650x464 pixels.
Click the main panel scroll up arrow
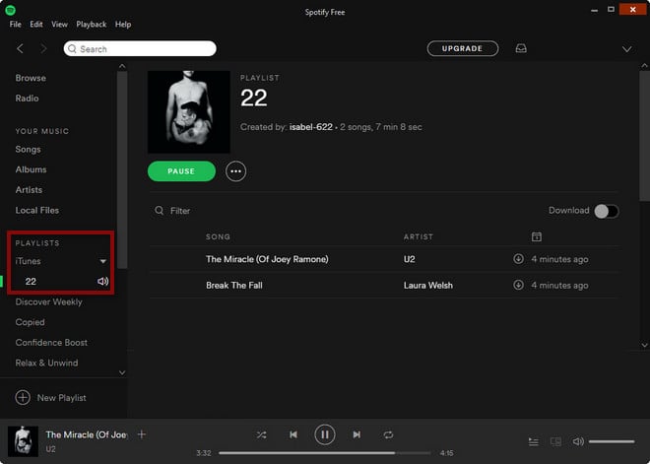644,66
